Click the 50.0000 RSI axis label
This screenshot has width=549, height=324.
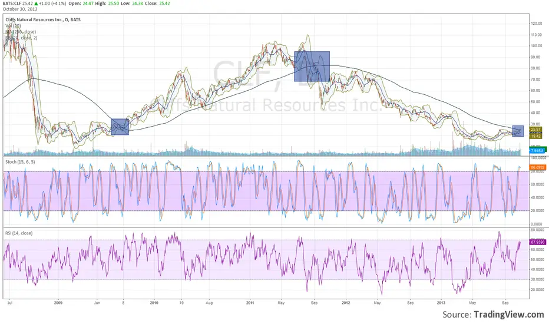click(x=538, y=260)
